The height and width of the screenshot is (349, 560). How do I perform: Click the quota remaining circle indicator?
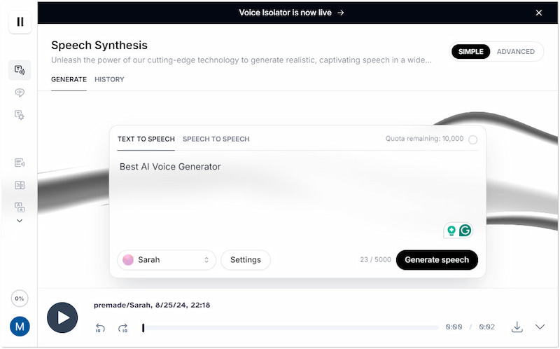pyautogui.click(x=472, y=139)
